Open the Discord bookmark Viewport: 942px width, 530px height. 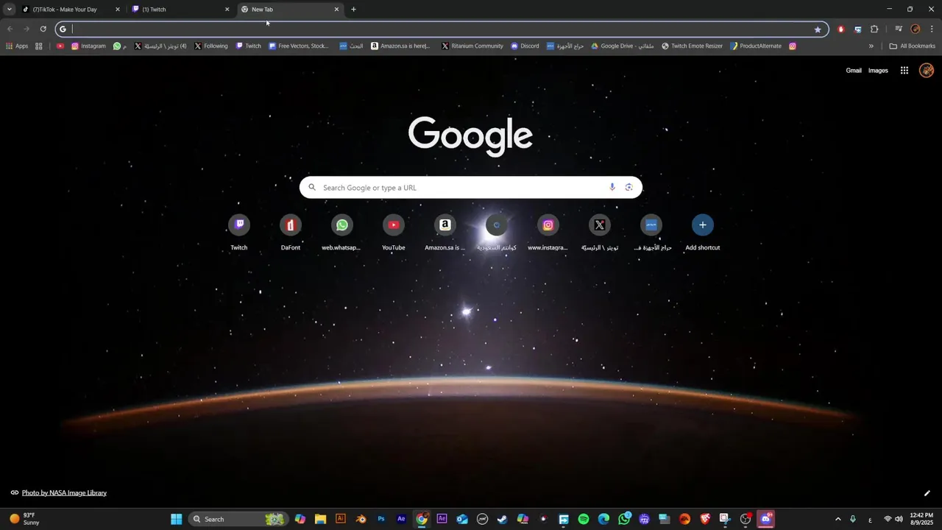(x=525, y=46)
